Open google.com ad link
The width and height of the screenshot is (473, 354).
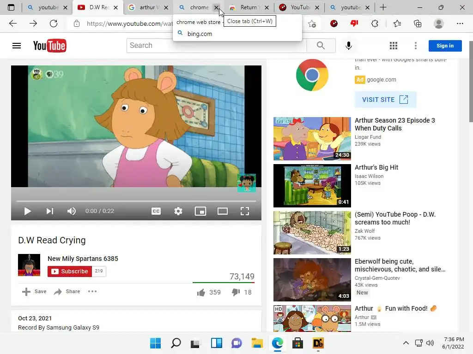coord(381,80)
